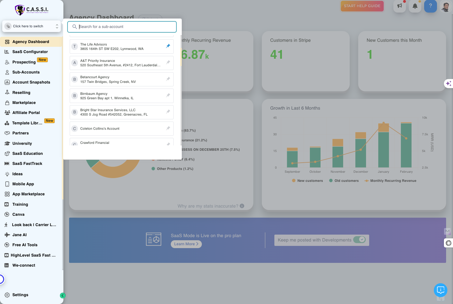Click Learn More on SaaS banner
Image resolution: width=453 pixels, height=304 pixels.
[x=186, y=244]
